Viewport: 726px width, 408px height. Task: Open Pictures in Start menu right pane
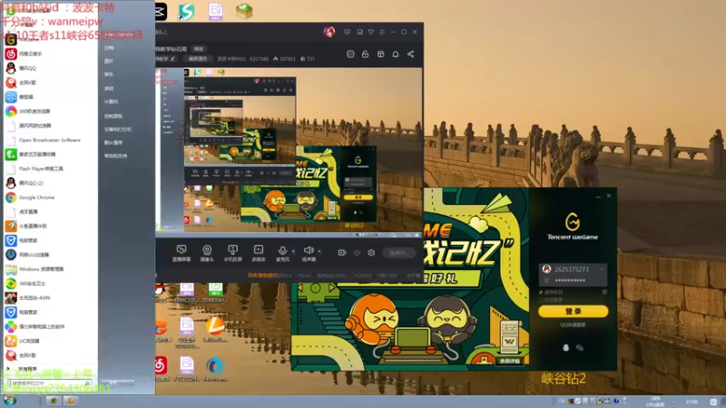click(109, 61)
